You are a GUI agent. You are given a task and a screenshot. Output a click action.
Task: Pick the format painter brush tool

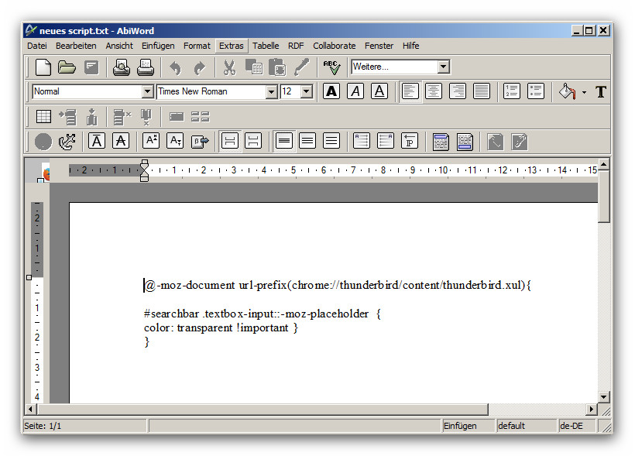(x=302, y=67)
